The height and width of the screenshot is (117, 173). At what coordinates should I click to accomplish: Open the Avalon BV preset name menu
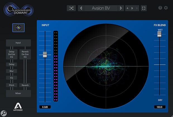click(x=101, y=8)
